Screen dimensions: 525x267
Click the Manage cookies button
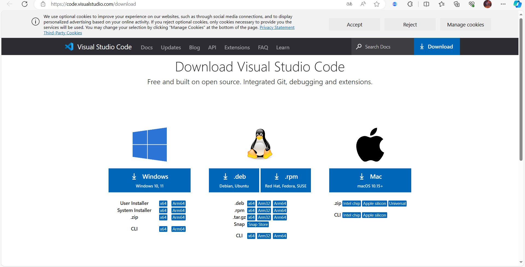click(465, 25)
